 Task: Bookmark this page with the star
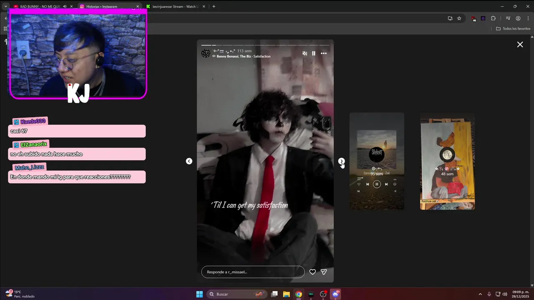(x=459, y=18)
